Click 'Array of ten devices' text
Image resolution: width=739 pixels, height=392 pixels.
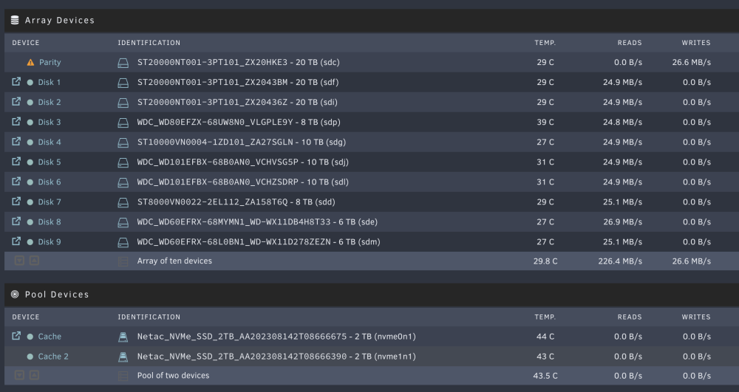pyautogui.click(x=174, y=261)
